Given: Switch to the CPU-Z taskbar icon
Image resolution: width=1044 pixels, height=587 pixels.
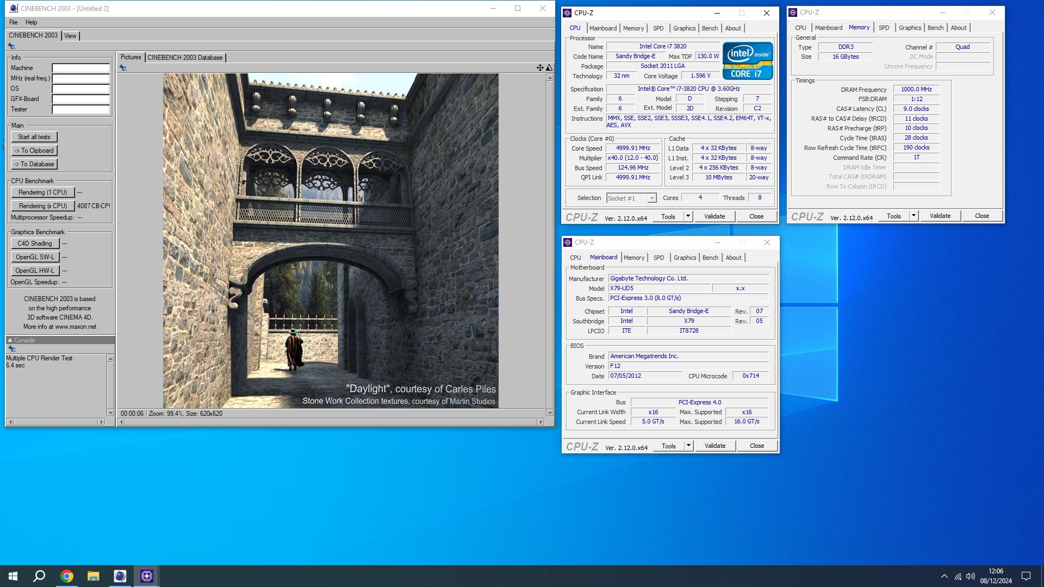Looking at the screenshot, I should click(146, 576).
